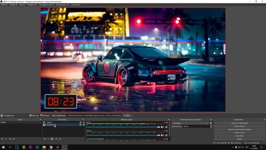Mute the Mic/Aux audio channel
This screenshot has height=150, width=266.
(163, 127)
